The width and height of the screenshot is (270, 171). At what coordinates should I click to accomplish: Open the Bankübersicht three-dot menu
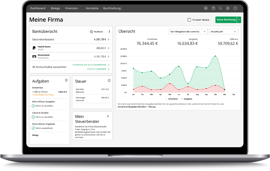point(109,31)
